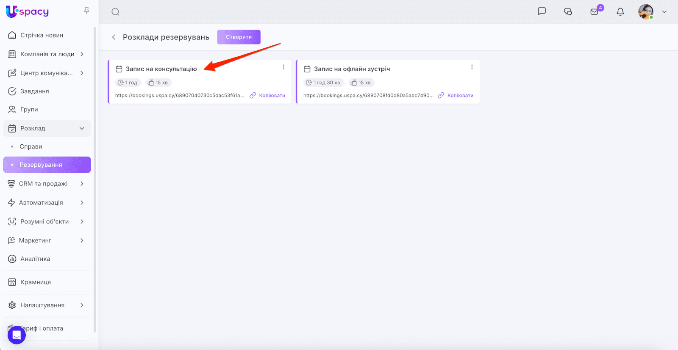Expand the Компанія та люди chevron
Screen dimensions: 678x350
click(x=82, y=54)
